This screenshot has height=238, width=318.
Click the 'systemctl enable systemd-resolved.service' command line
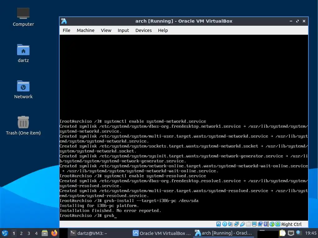coord(133,176)
